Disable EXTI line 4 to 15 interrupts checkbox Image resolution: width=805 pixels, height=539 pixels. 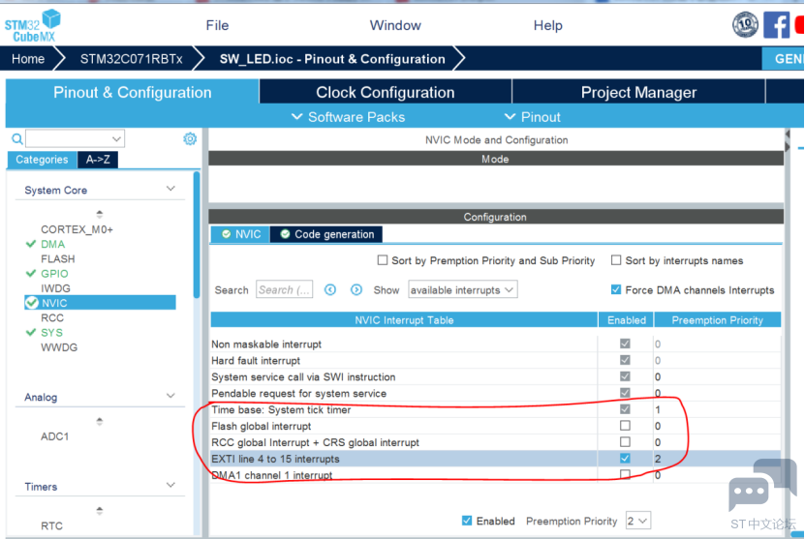tap(625, 458)
